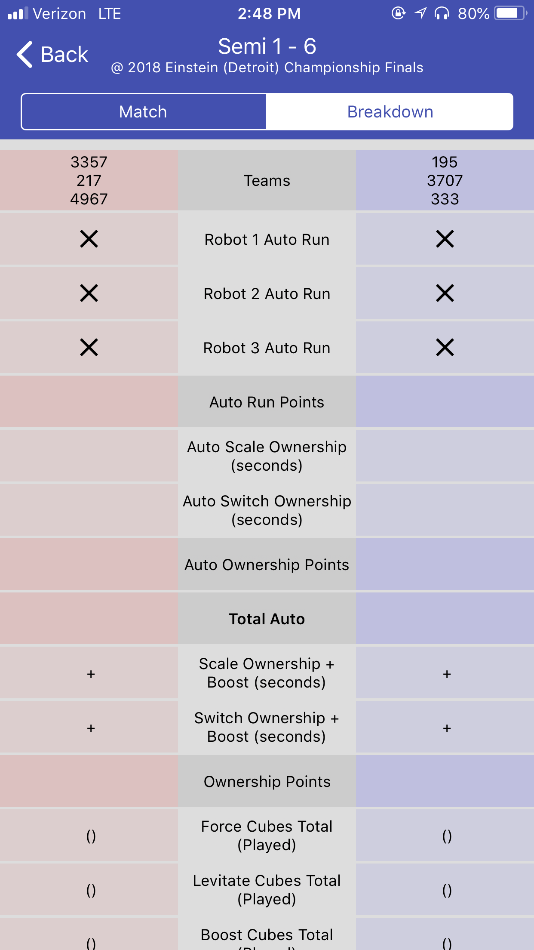Tap the 2018 Einstein Championship Finals subtitle
534x950 pixels.
coord(267,68)
